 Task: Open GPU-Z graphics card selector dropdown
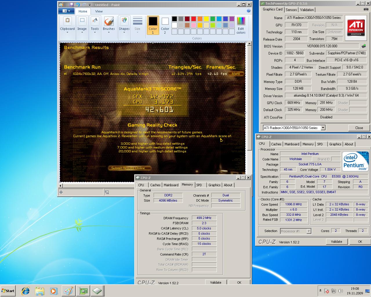tap(323, 128)
